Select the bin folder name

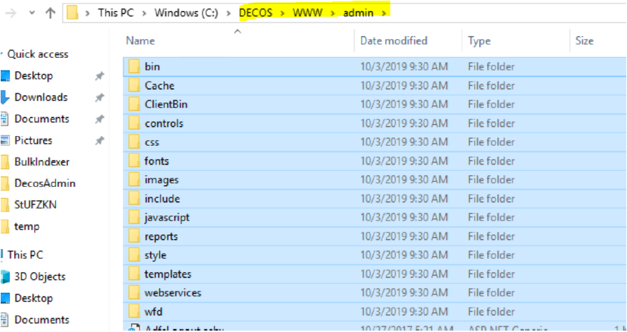tap(152, 66)
